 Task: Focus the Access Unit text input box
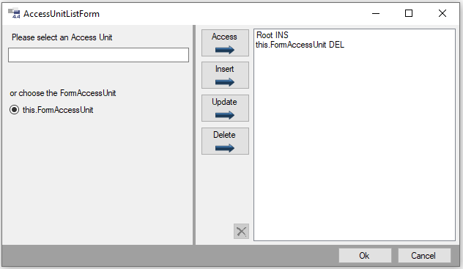point(98,55)
